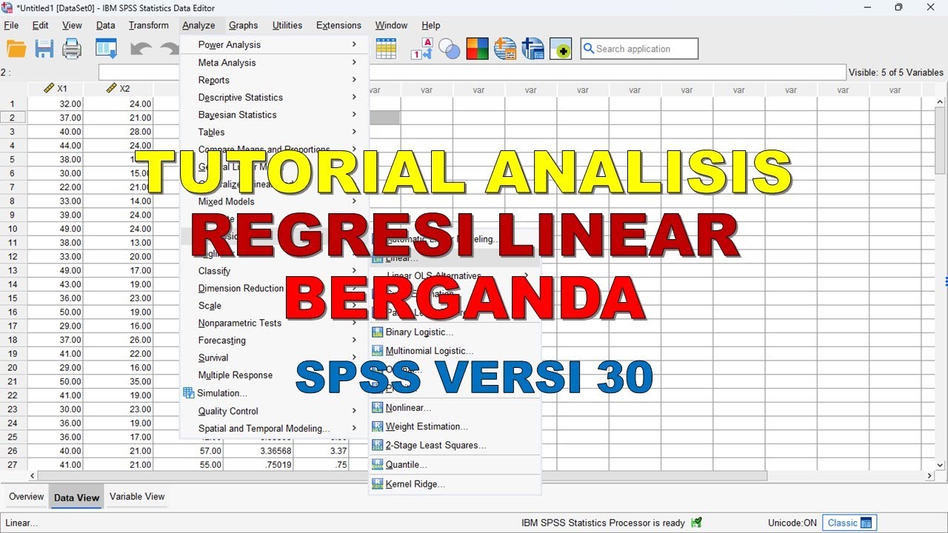Open the Graphs menu

click(x=243, y=25)
